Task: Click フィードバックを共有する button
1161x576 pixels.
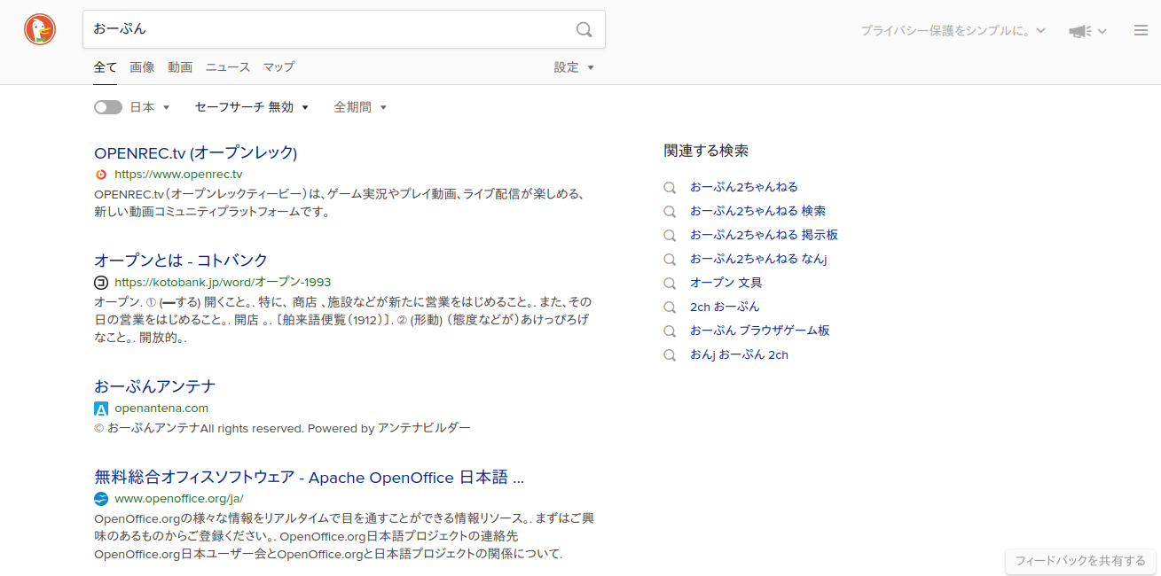Action: click(x=1080, y=561)
